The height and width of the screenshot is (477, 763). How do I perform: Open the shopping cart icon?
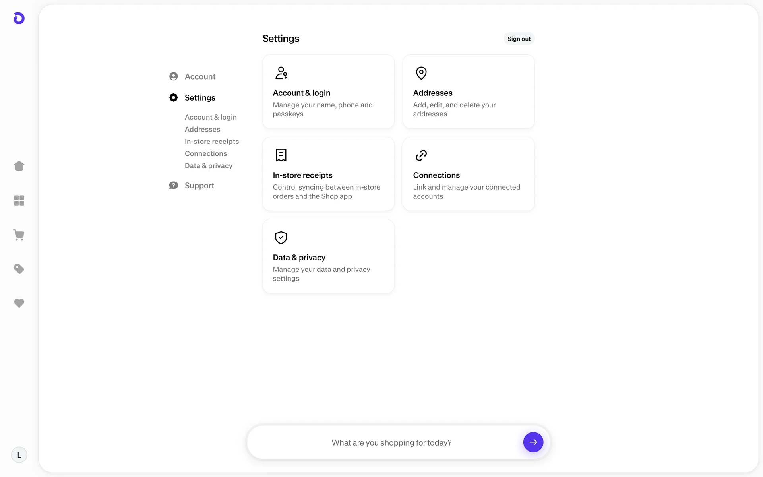19,235
